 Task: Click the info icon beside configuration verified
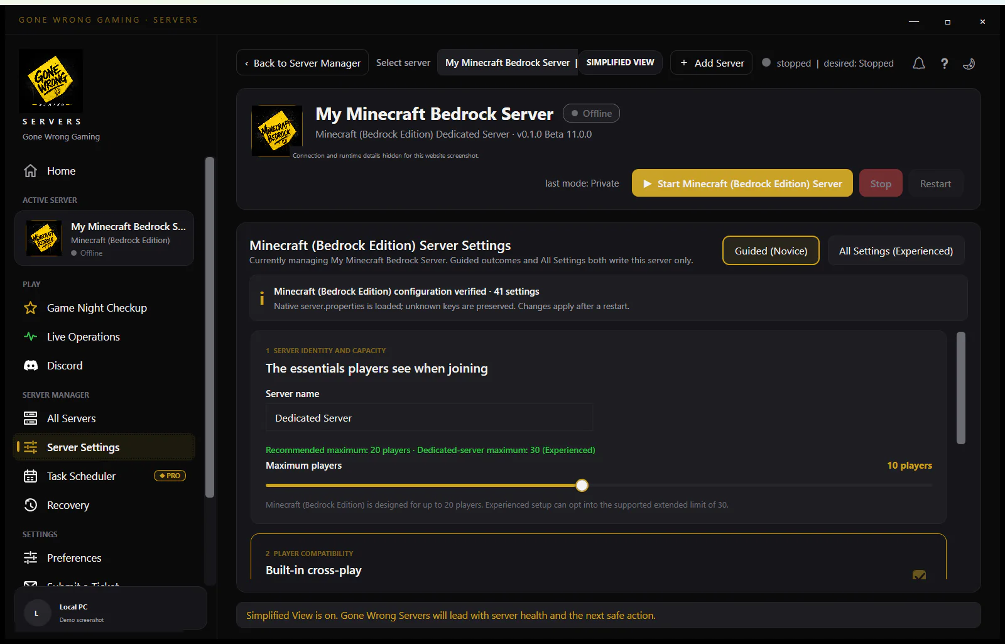262,298
